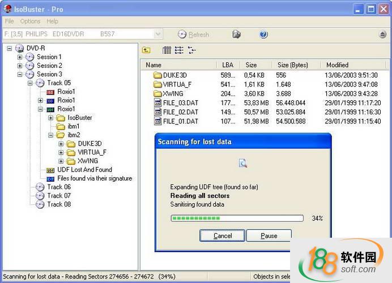This screenshot has width=392, height=283.
Task: Expand the Session 1 tree node
Action: (20, 57)
